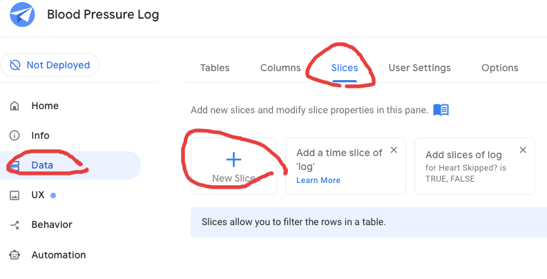Click the Behavior branching-arrows icon

click(x=15, y=224)
